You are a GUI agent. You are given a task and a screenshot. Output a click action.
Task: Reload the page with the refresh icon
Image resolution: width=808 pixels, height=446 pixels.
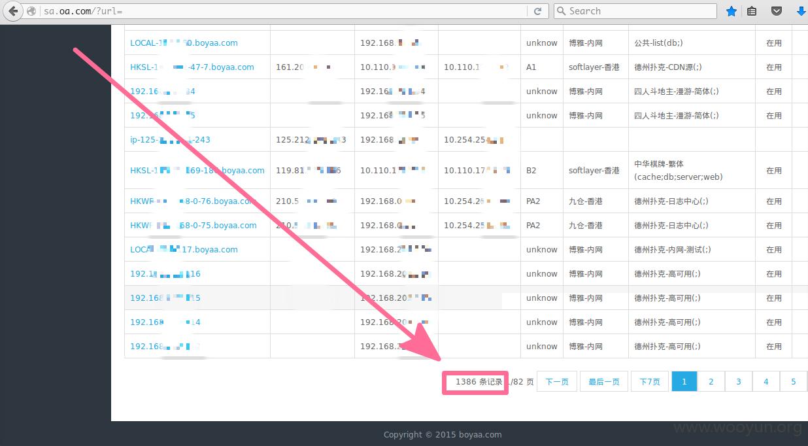pos(537,11)
